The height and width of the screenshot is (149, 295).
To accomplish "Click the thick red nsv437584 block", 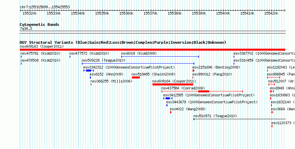I will pyautogui.click(x=204, y=91).
